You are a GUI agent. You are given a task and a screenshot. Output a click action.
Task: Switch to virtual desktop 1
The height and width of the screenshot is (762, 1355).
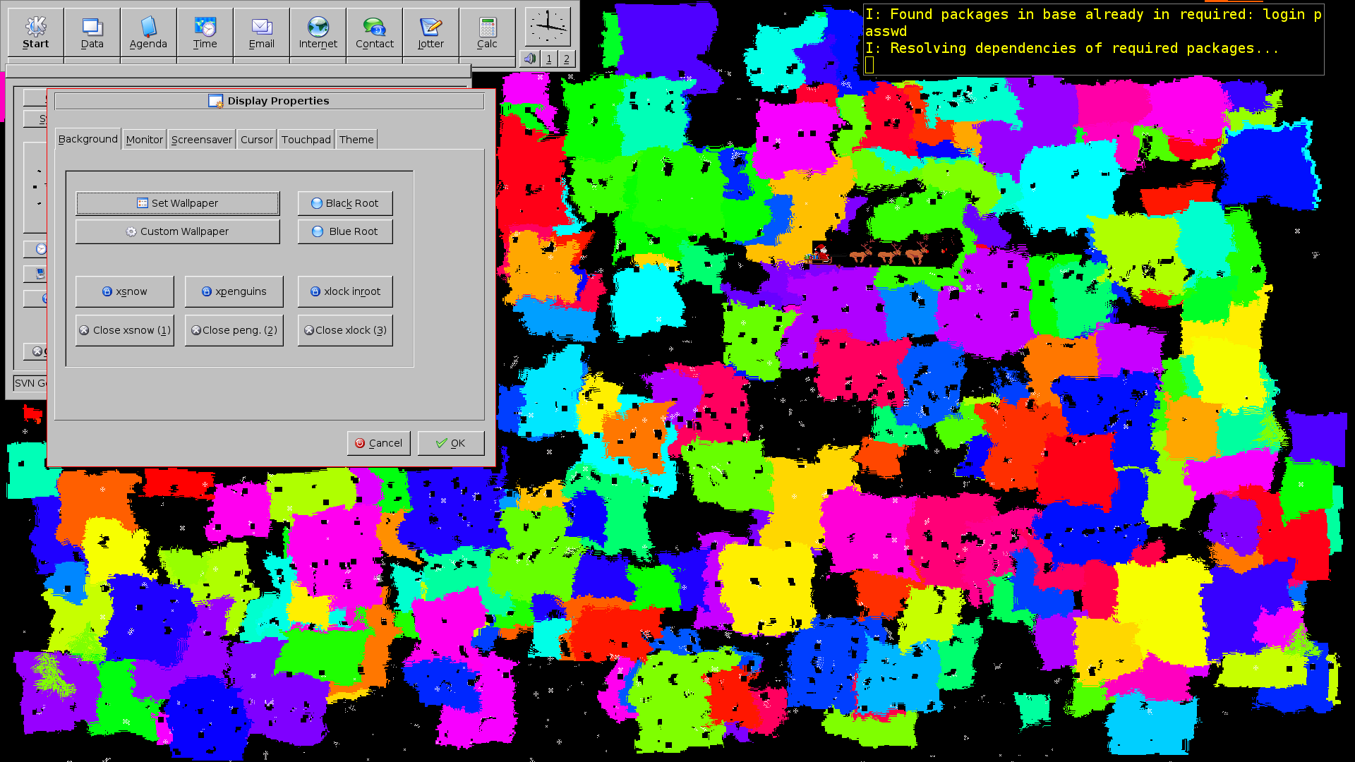[549, 59]
